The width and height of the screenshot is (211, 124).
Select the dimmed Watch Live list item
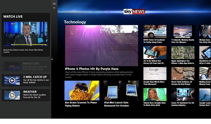click(26, 66)
